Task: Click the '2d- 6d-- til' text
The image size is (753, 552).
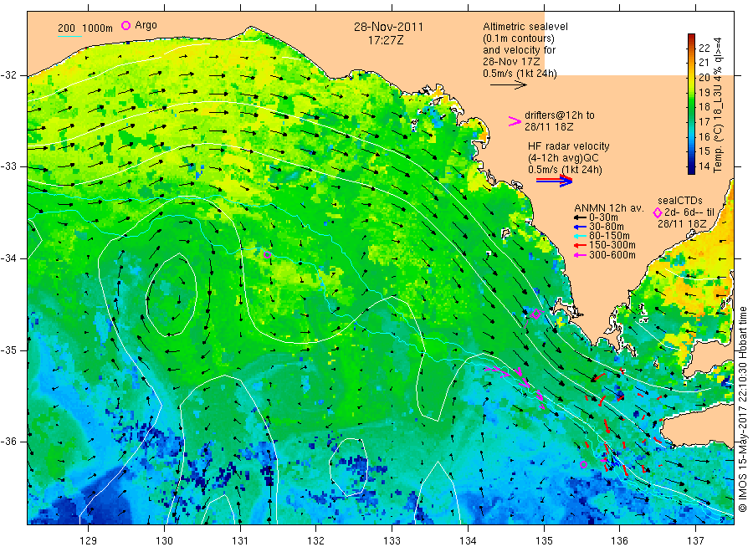Action: coord(689,212)
